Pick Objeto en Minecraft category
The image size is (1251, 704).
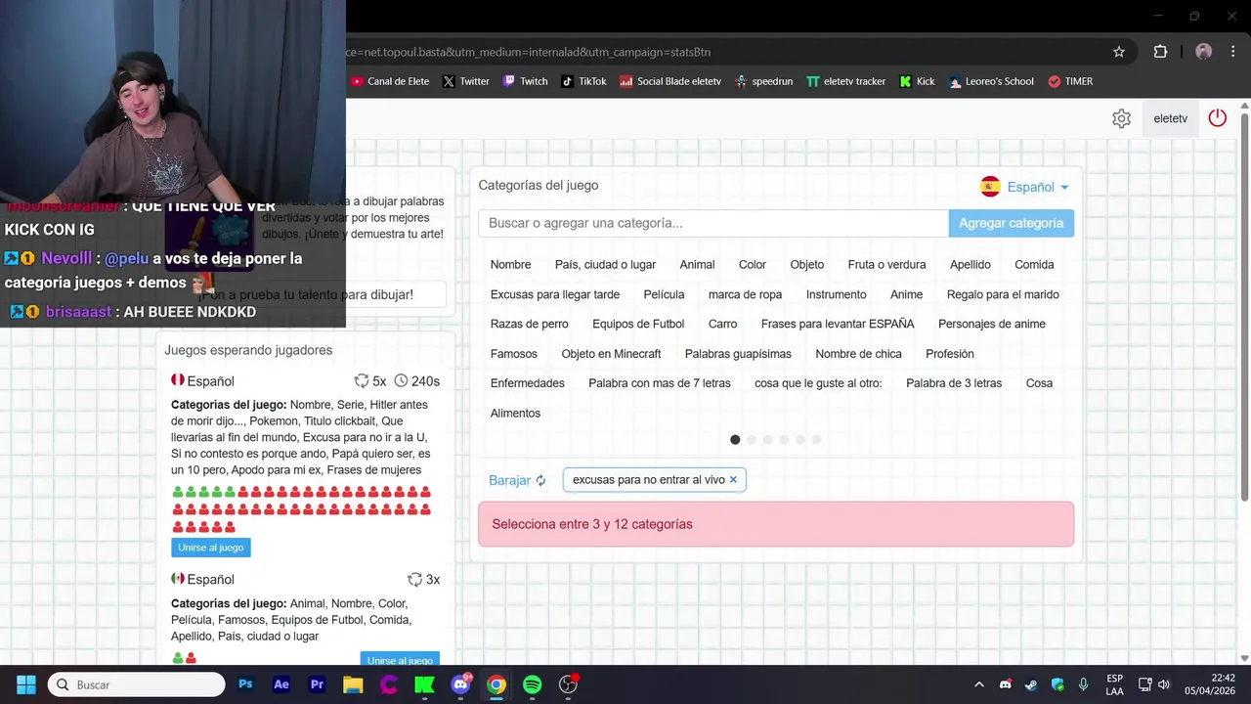point(612,354)
